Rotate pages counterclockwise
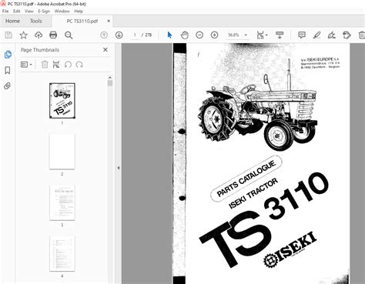This screenshot has width=365, height=284. coord(68,65)
